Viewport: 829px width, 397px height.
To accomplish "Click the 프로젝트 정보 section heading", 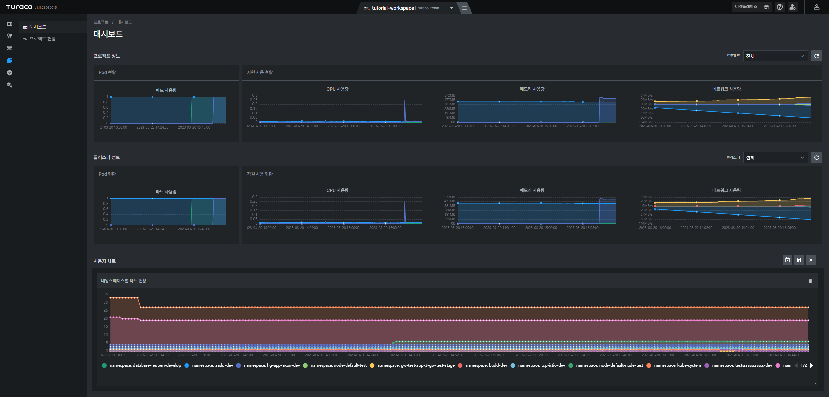I will [x=107, y=56].
